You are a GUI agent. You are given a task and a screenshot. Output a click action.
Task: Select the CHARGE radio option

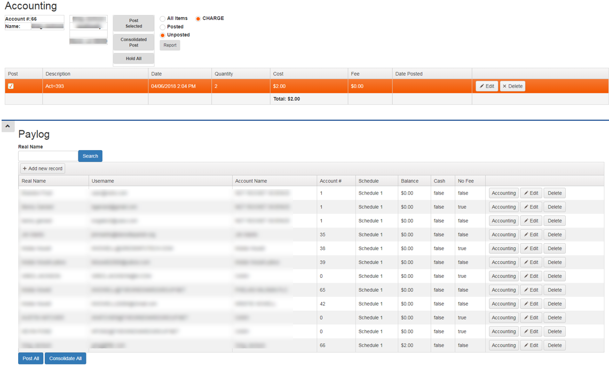click(x=198, y=19)
